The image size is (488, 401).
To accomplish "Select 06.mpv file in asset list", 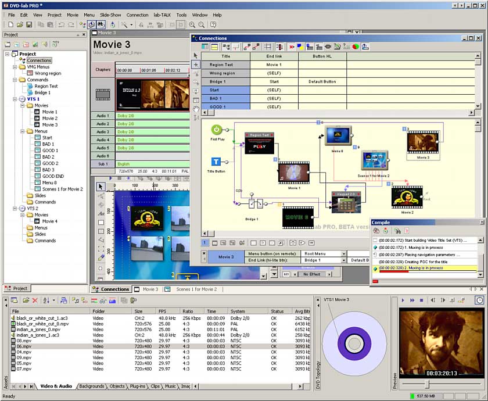I will pyautogui.click(x=24, y=346).
